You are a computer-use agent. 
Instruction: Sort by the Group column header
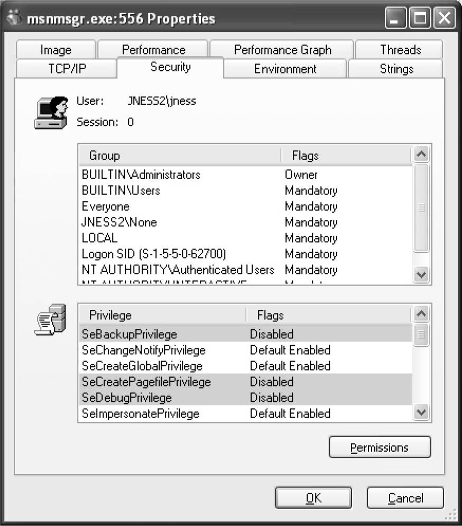pyautogui.click(x=180, y=155)
